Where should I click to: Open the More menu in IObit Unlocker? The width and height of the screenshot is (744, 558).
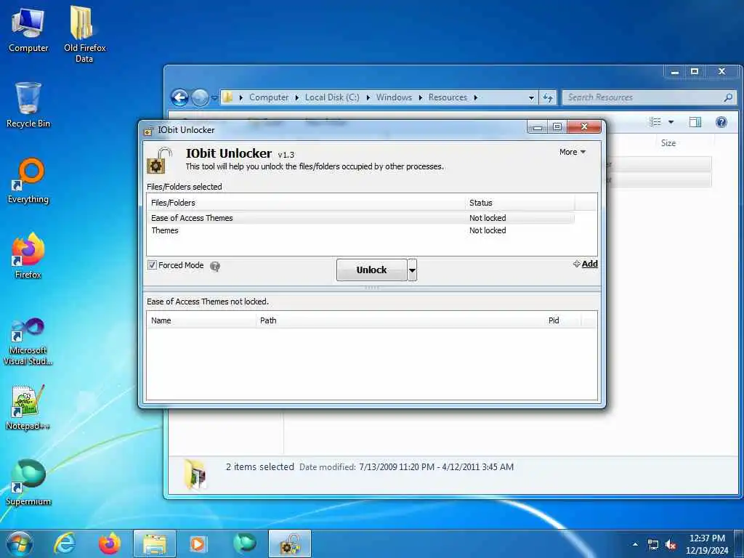click(x=573, y=152)
